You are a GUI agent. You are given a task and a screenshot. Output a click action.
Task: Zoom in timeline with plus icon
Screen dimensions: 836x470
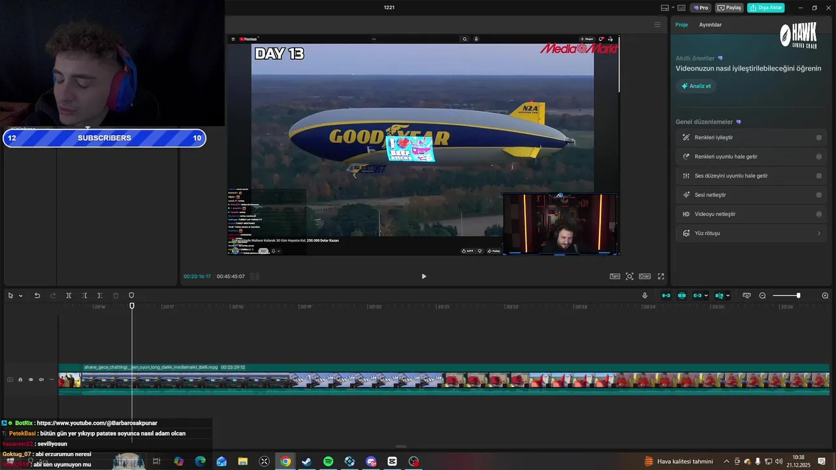coord(825,296)
